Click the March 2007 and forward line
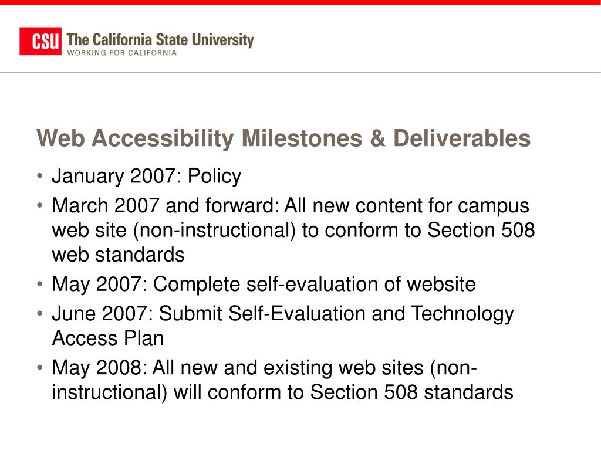The image size is (601, 464). (x=291, y=206)
